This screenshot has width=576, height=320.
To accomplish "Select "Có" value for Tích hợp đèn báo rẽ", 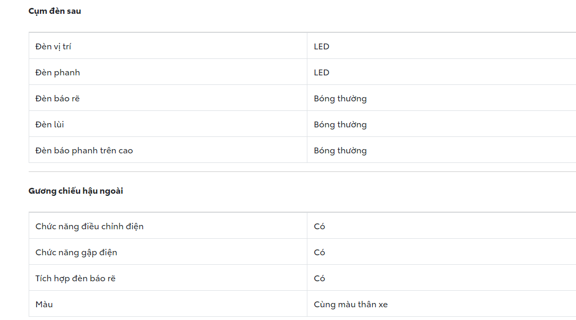I will pos(319,279).
